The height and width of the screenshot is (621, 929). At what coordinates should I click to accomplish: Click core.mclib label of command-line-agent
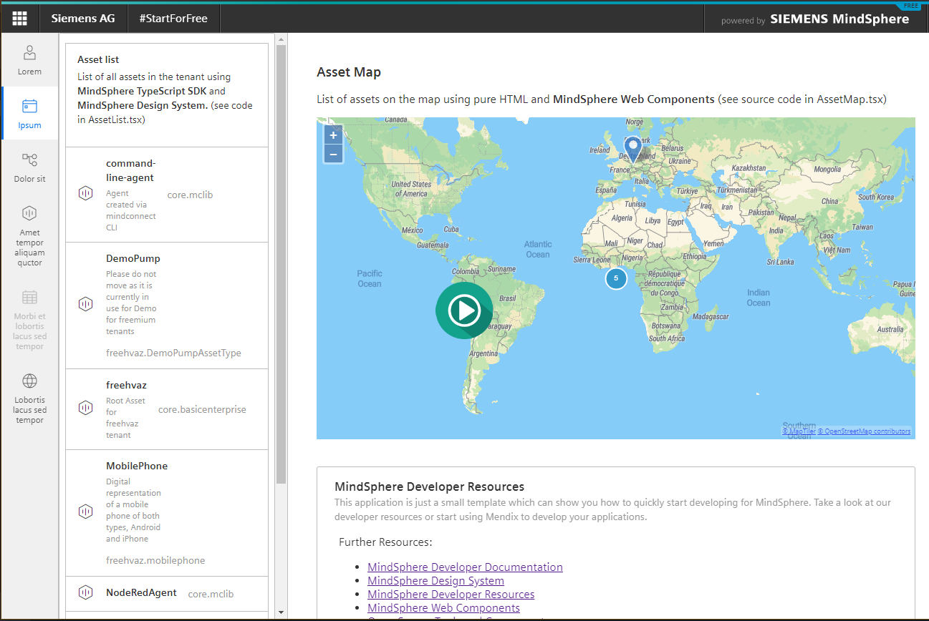[x=190, y=194]
